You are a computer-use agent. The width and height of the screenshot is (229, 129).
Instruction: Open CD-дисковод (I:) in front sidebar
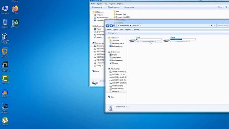118,89
